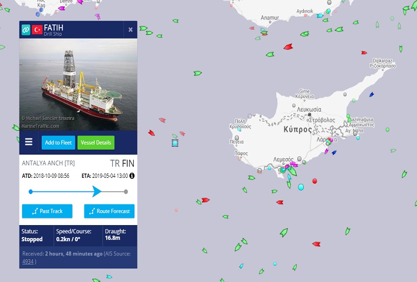Image resolution: width=417 pixels, height=282 pixels.
Task: Open AIS source 4934 link
Action: click(28, 261)
